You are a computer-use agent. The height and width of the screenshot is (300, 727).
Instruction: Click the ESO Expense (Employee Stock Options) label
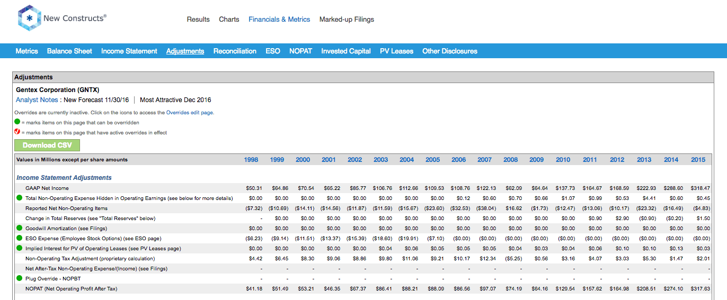pos(93,239)
